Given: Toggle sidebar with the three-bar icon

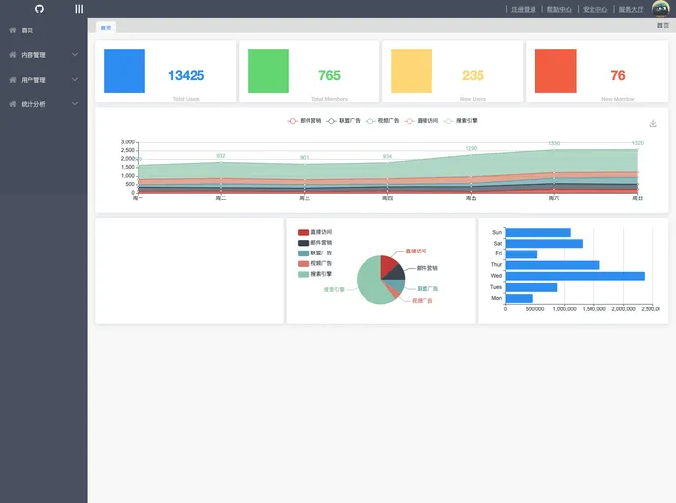Looking at the screenshot, I should coord(79,9).
